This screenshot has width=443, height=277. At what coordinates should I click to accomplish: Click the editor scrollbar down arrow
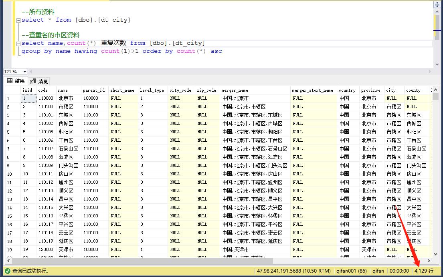click(x=437, y=64)
